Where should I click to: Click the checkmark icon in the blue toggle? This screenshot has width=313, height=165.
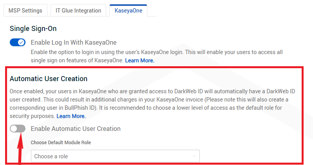point(22,42)
